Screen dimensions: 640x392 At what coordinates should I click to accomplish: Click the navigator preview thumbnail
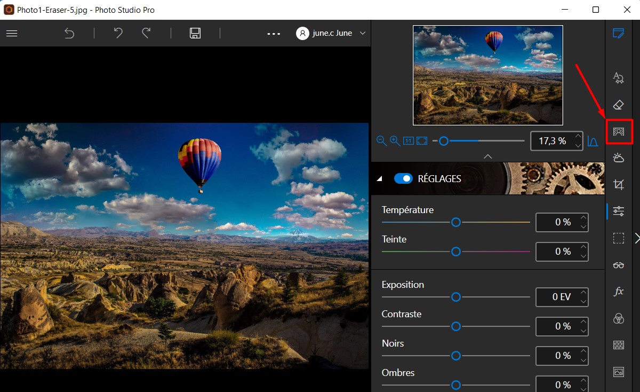(488, 75)
